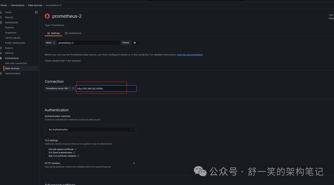This screenshot has height=185, width=334.
Task: Click info icon for Skip TLS certificate validation
Action: [x=78, y=156]
